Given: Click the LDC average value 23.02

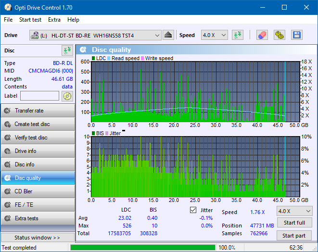Looking at the screenshot, I should [x=125, y=218].
